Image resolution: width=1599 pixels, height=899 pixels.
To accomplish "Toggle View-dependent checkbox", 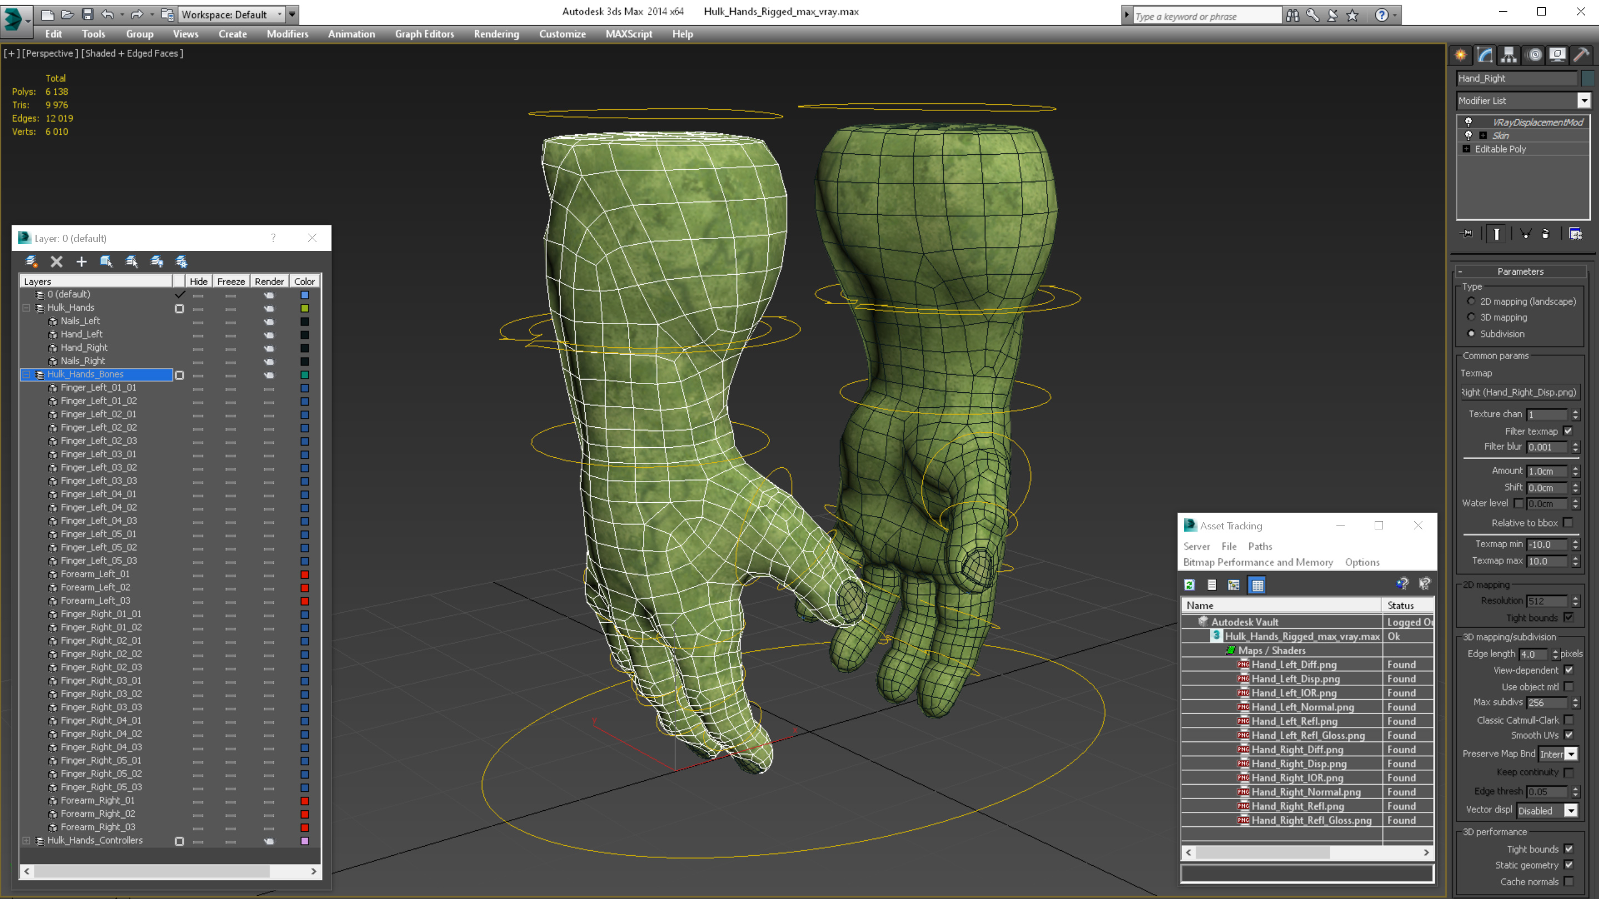I will pyautogui.click(x=1568, y=669).
